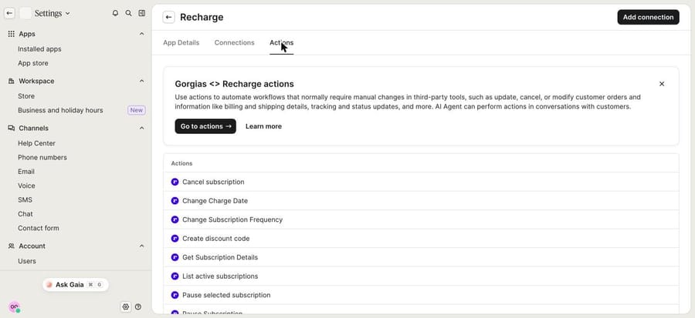Open the help question mark icon
This screenshot has width=695, height=318.
[138, 306]
